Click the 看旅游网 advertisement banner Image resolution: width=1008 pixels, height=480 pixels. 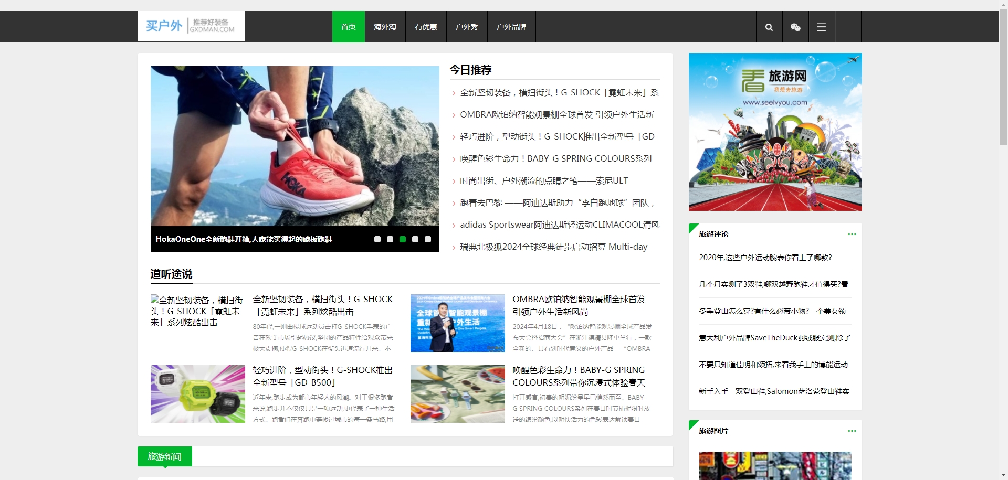(775, 132)
